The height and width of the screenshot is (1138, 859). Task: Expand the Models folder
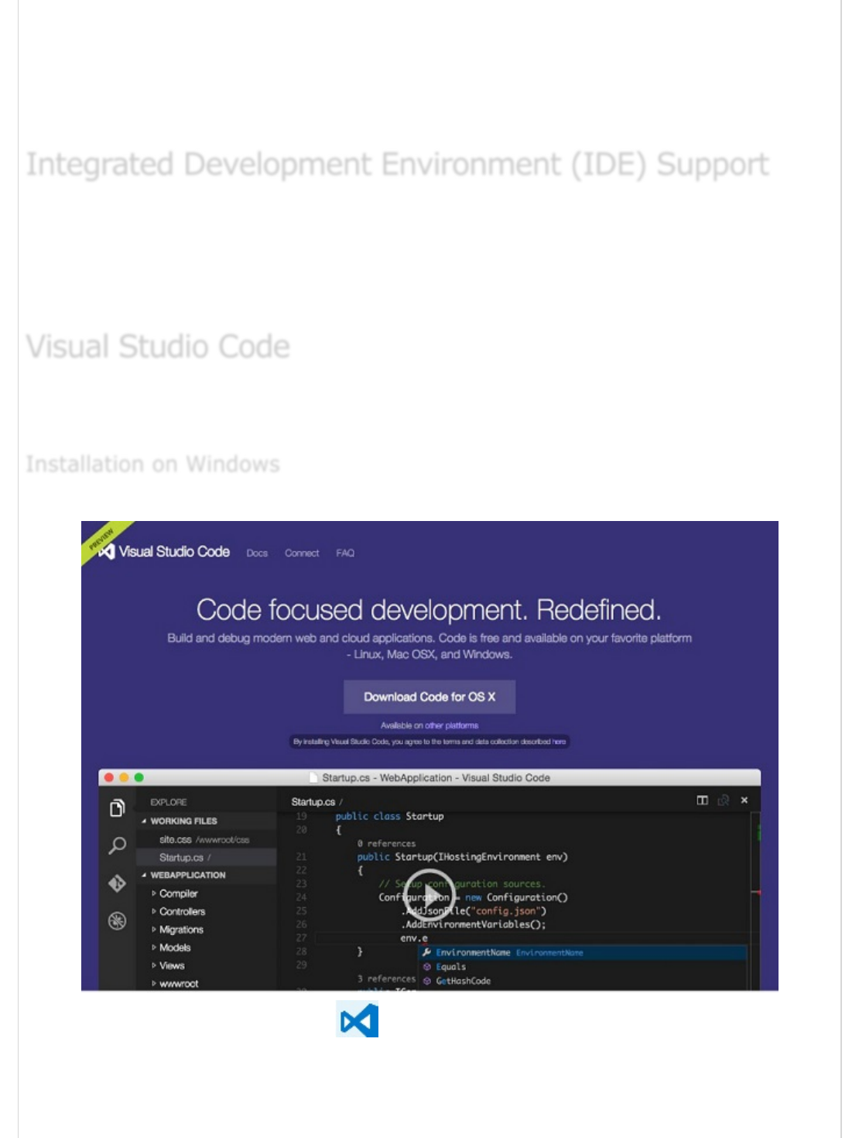[x=172, y=948]
